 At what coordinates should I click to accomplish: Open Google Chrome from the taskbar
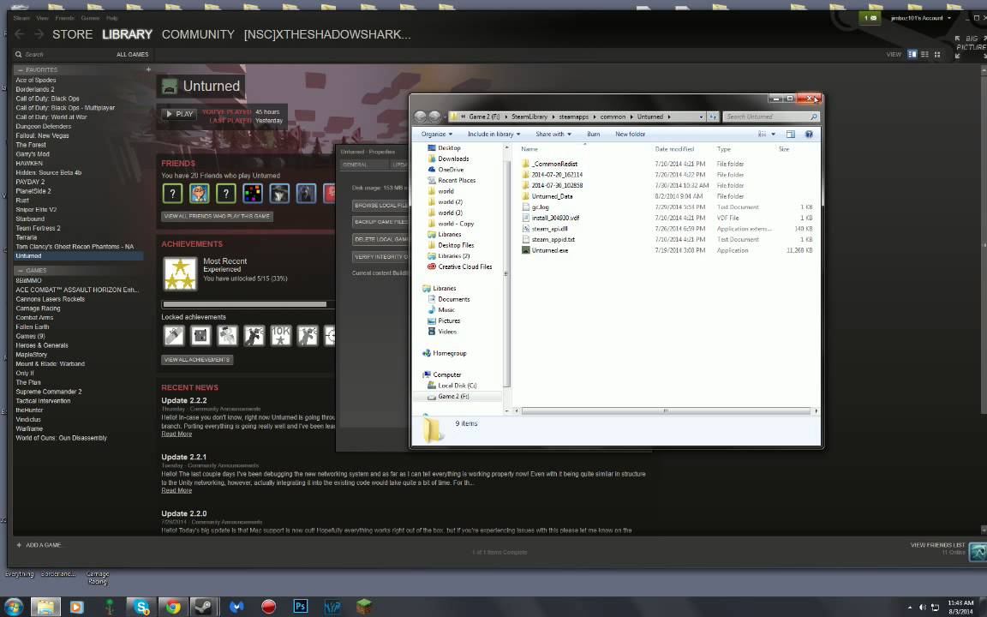point(173,607)
